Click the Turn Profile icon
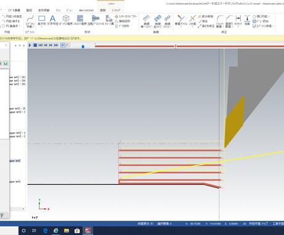Image resolution: width=284 pixels, height=235 pixels. coord(95,19)
